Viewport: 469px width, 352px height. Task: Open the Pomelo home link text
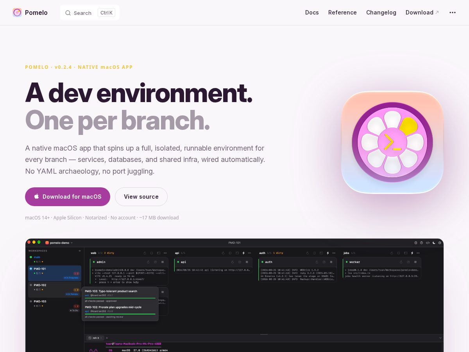(x=36, y=13)
